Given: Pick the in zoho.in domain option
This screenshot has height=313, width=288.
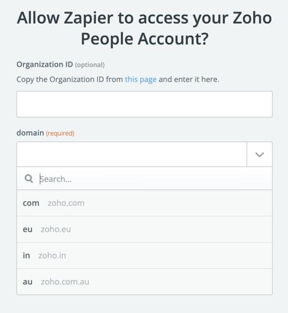Looking at the screenshot, I should click(x=145, y=256).
